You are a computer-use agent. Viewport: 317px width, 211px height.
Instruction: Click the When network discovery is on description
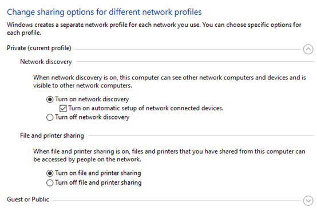(x=169, y=81)
